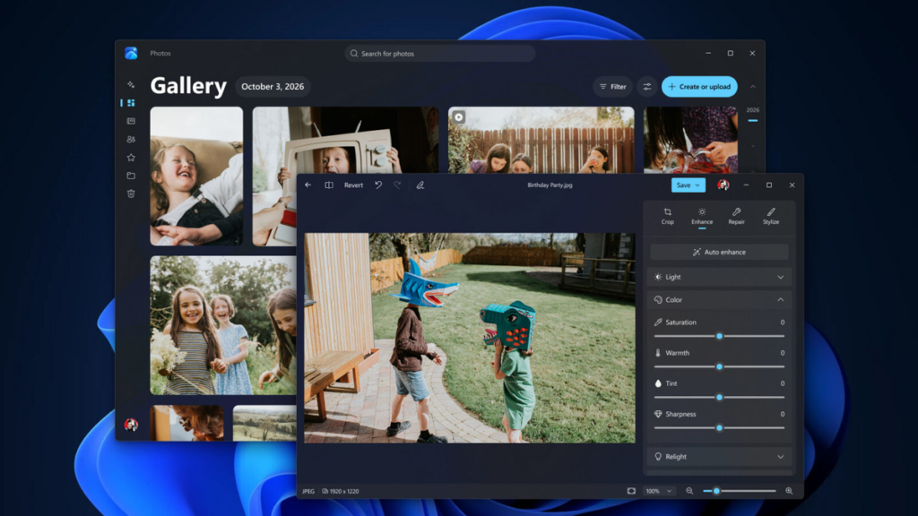918x516 pixels.
Task: Click the zoom slider handle in status bar
Action: [x=716, y=491]
